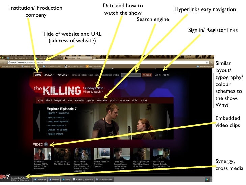Open Recap of Episode 7 link
The width and height of the screenshot is (246, 185).
pos(57,126)
